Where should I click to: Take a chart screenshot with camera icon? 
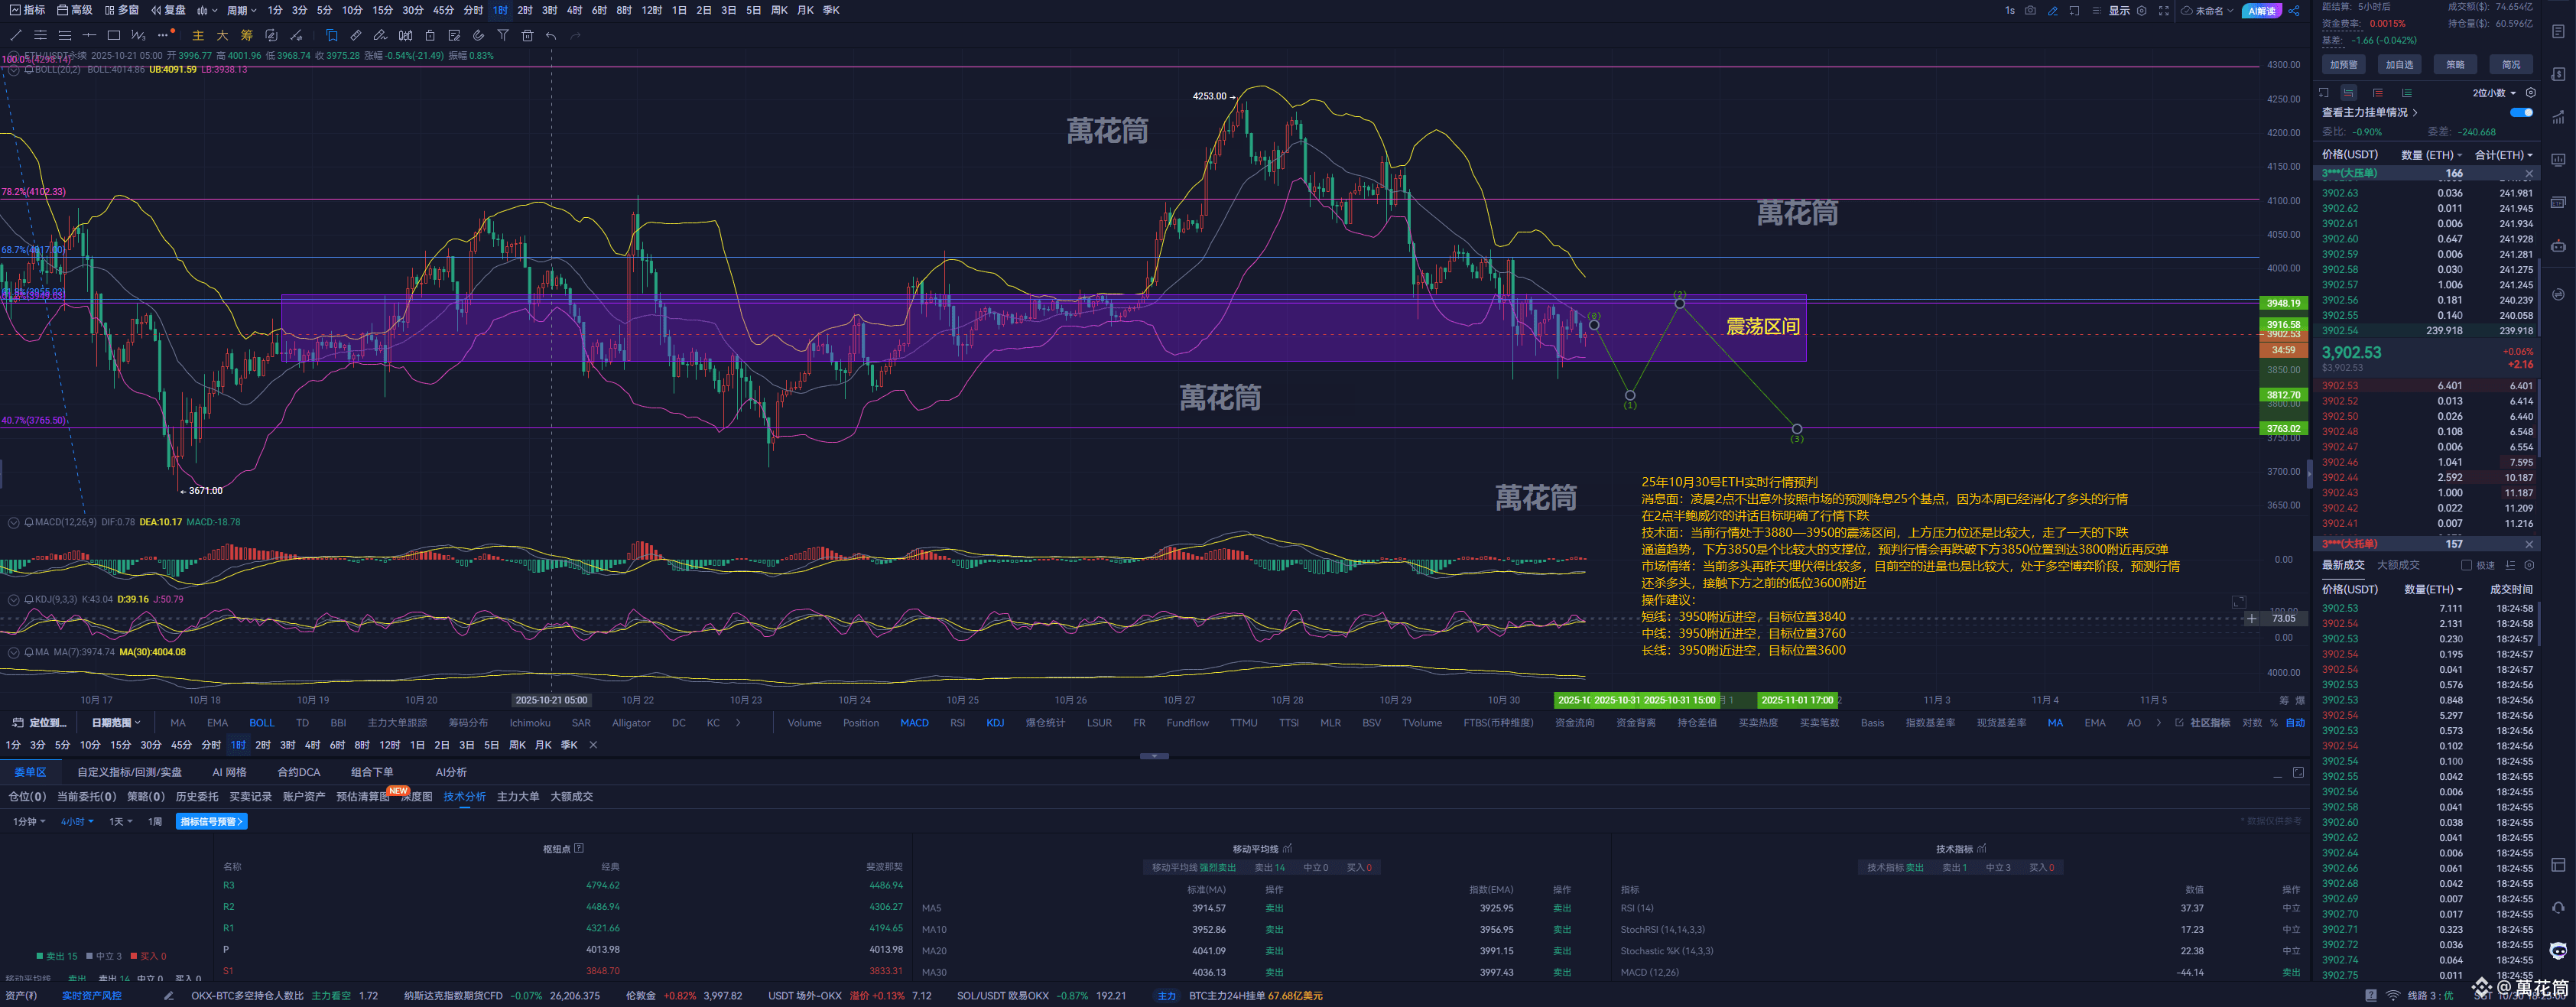click(x=2030, y=10)
